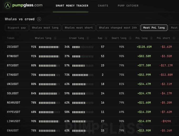Click +$77.38M PnL long value

click(x=144, y=66)
